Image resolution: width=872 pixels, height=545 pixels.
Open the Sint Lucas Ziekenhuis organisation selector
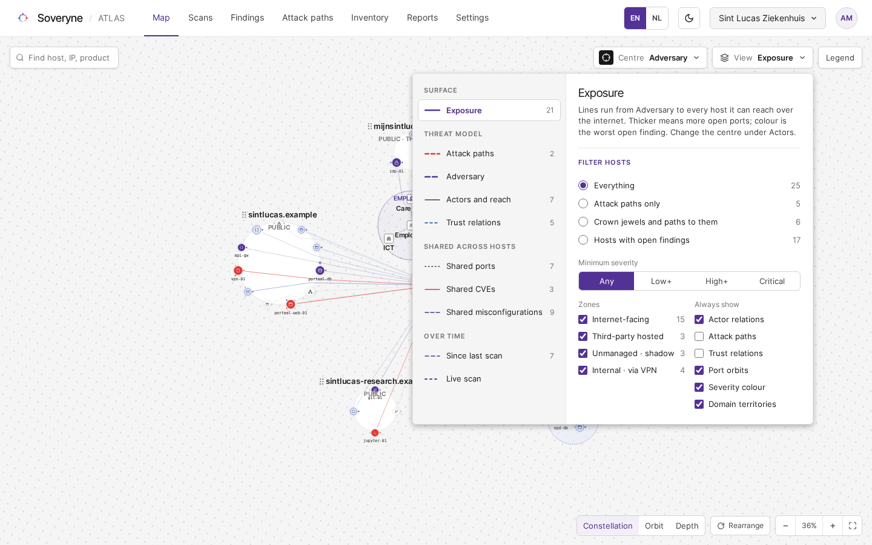point(768,18)
